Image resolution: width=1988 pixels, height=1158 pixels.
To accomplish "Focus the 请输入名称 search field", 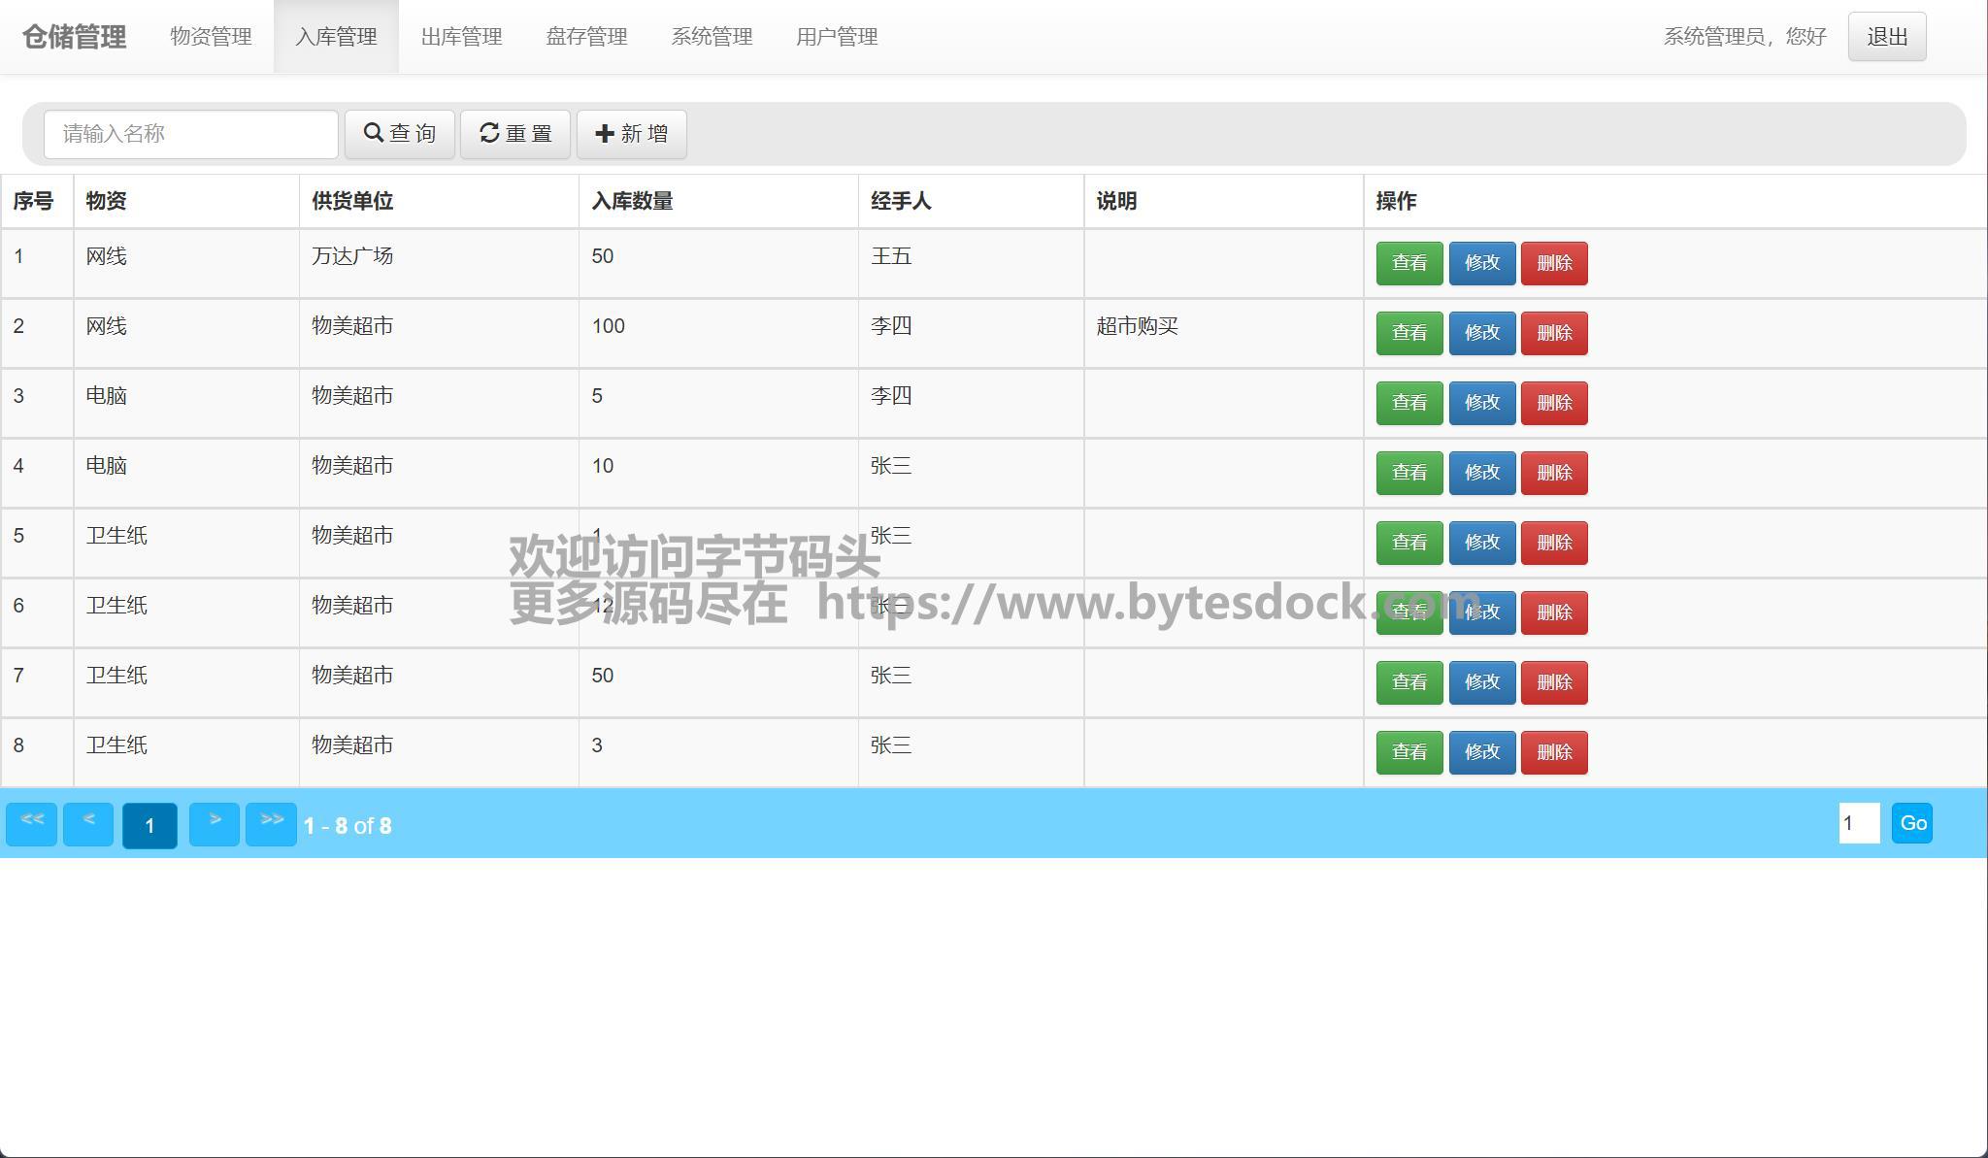I will click(x=191, y=134).
